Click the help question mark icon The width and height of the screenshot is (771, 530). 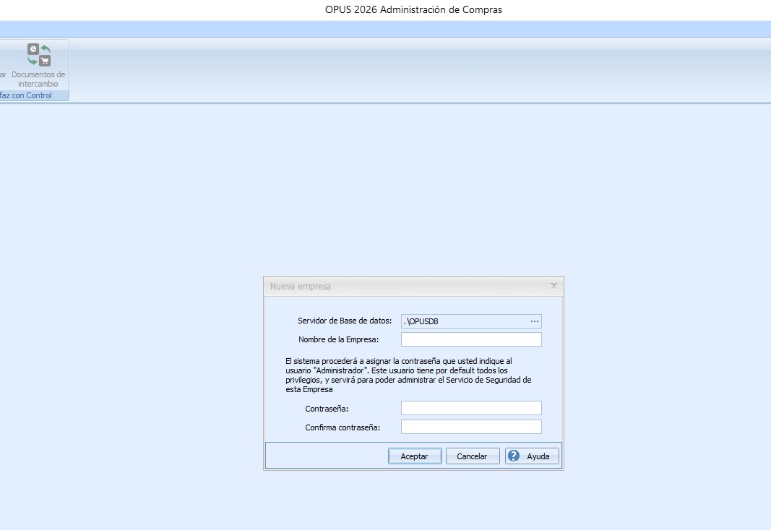pos(514,456)
